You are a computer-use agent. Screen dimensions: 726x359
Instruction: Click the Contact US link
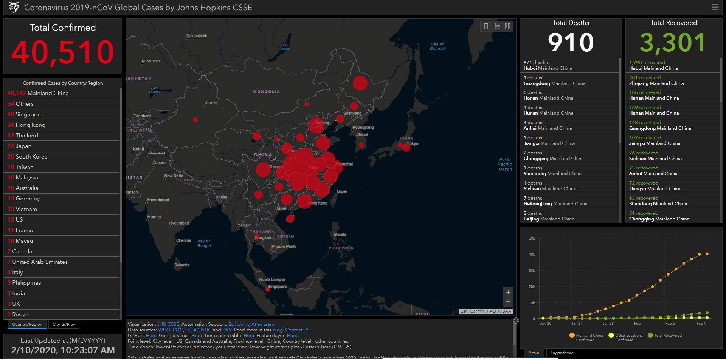297,330
